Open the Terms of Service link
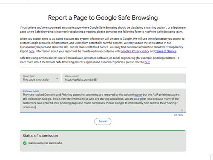This screenshot has height=160, width=213. point(166,51)
